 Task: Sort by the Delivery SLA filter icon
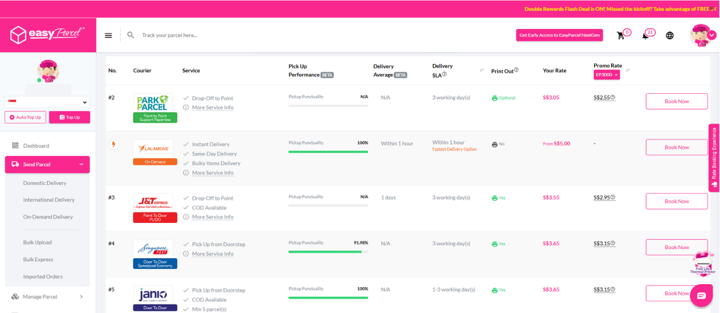(x=482, y=70)
